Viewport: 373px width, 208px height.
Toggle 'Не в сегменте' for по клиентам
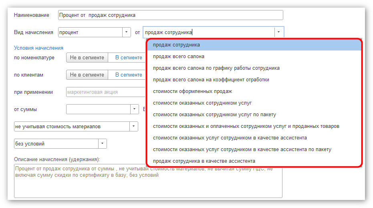click(x=87, y=75)
